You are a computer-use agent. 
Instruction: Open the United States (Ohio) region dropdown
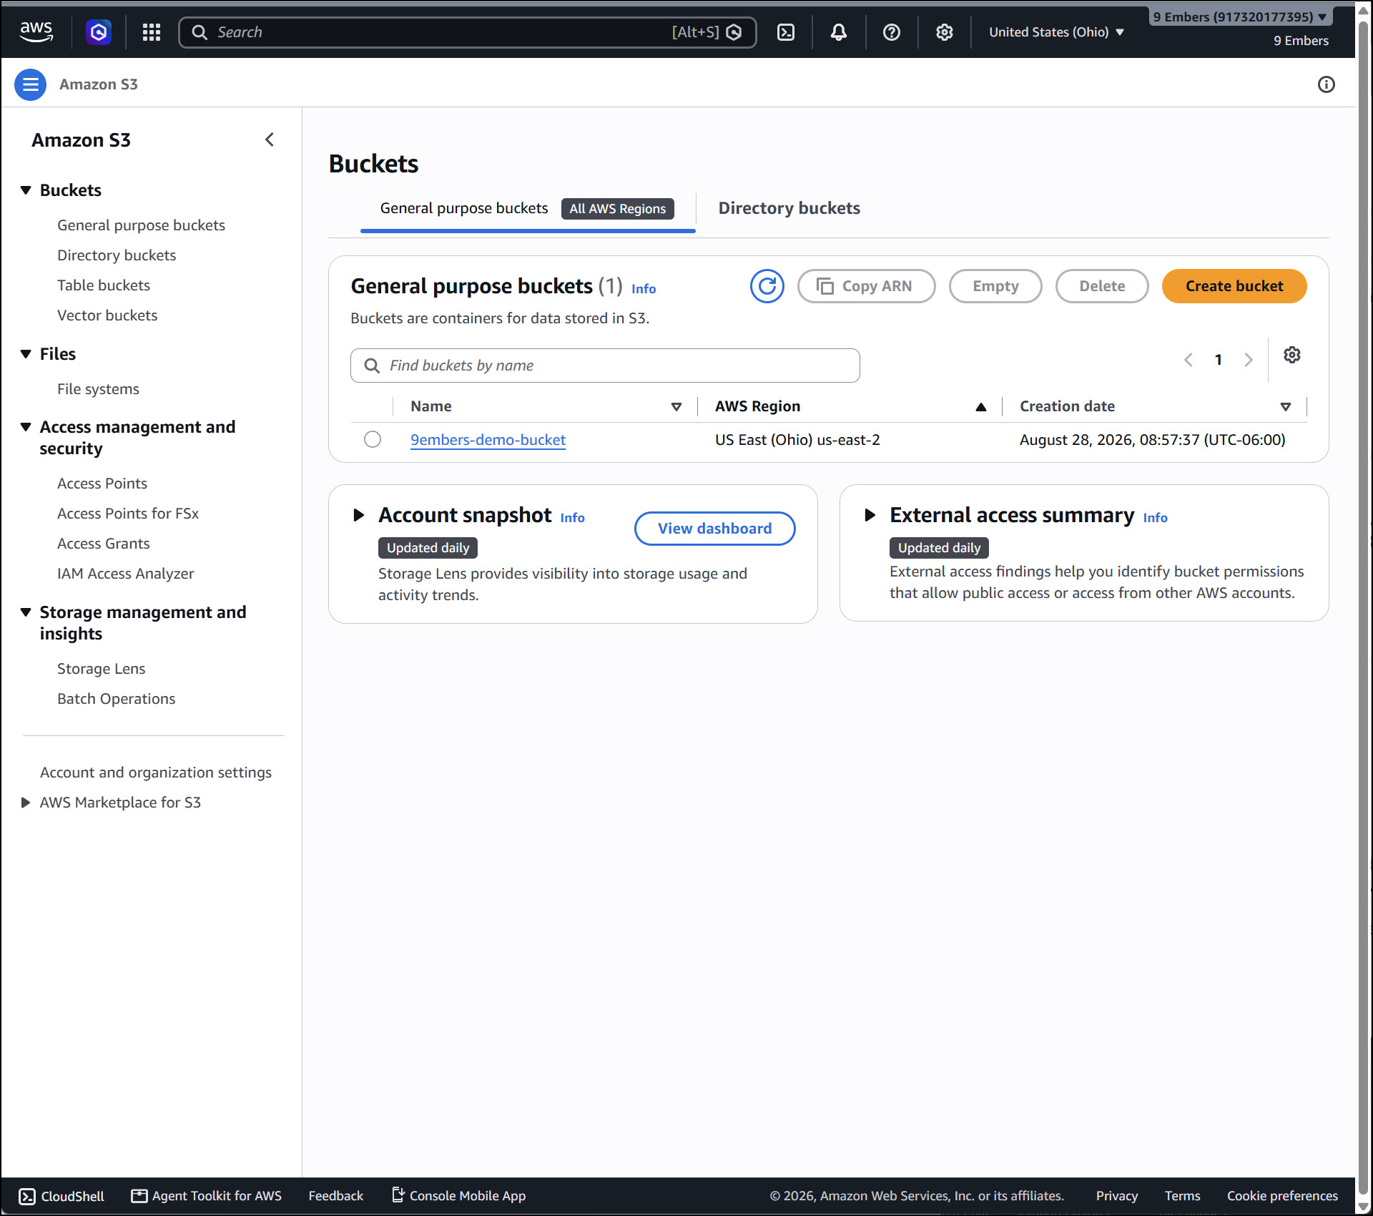[x=1056, y=32]
